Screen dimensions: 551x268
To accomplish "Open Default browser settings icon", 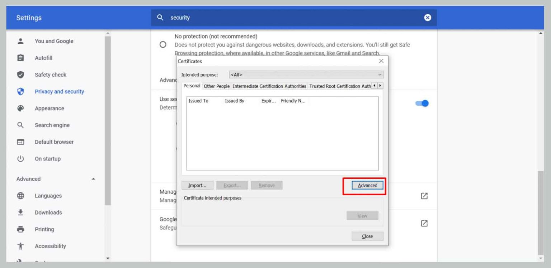I will [x=20, y=142].
